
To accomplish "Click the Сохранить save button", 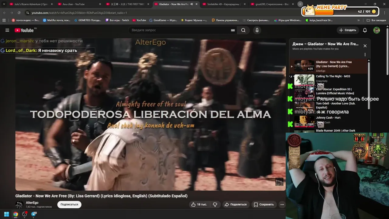I will (x=264, y=204).
